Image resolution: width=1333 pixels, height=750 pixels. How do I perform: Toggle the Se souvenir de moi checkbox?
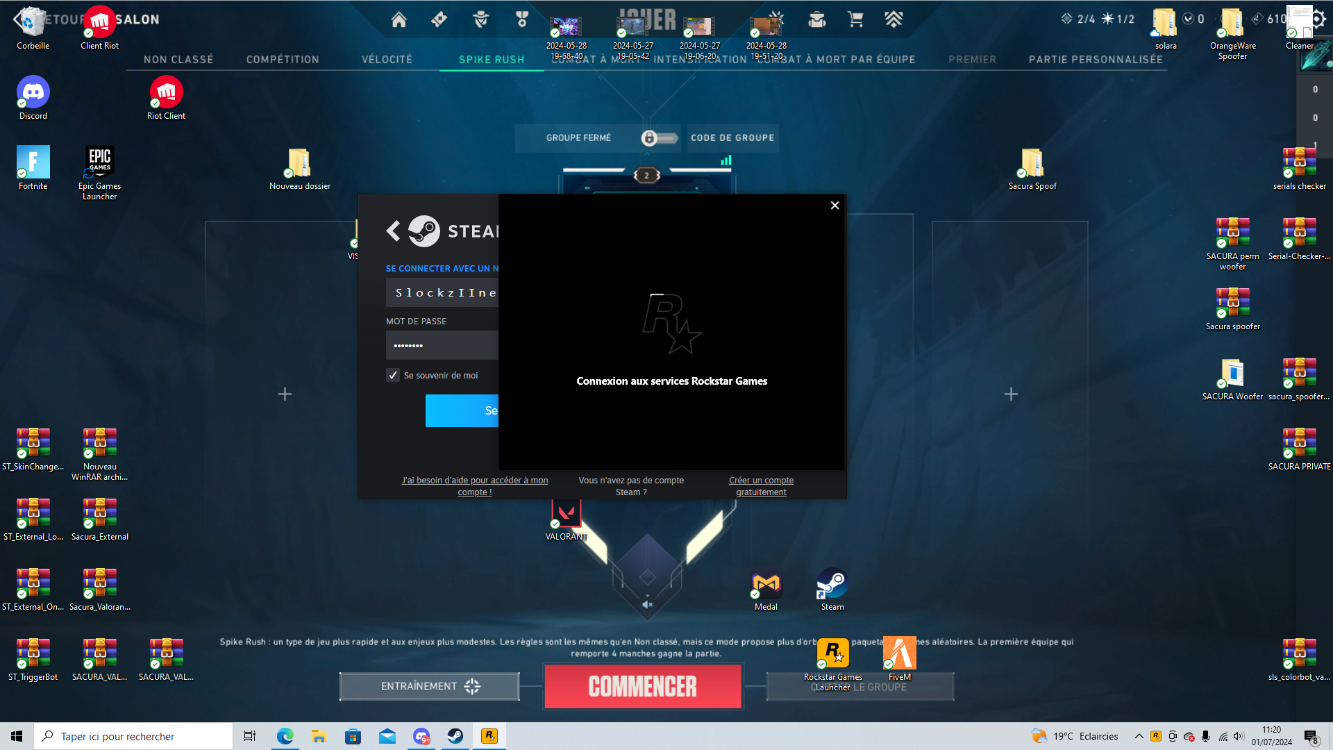(393, 375)
